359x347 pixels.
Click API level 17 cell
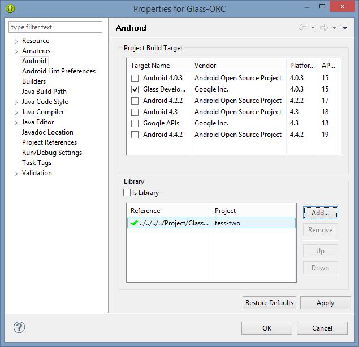325,101
